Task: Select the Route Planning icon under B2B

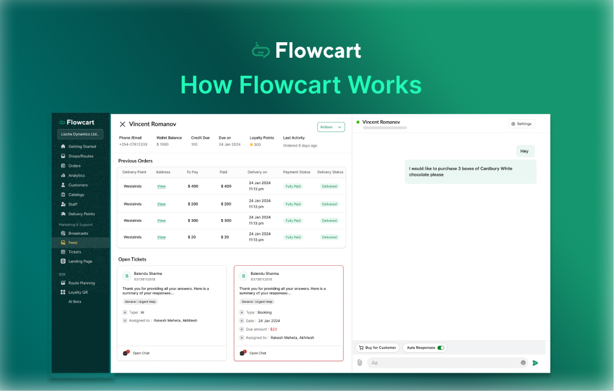Action: (x=63, y=283)
